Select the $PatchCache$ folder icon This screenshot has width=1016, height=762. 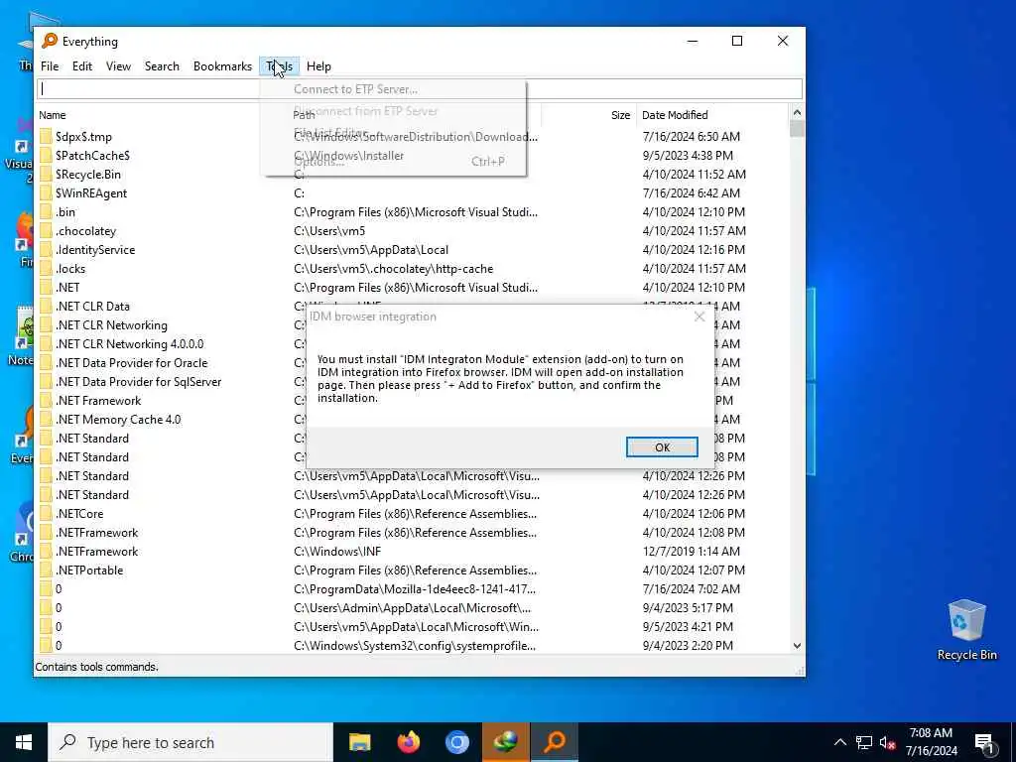[46, 156]
